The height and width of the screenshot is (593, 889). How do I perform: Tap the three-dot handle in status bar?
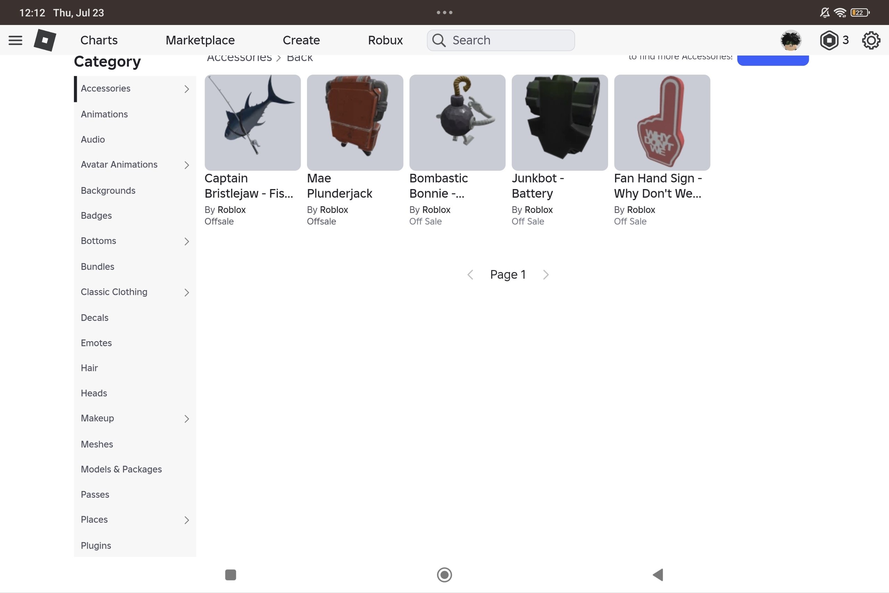pyautogui.click(x=444, y=12)
